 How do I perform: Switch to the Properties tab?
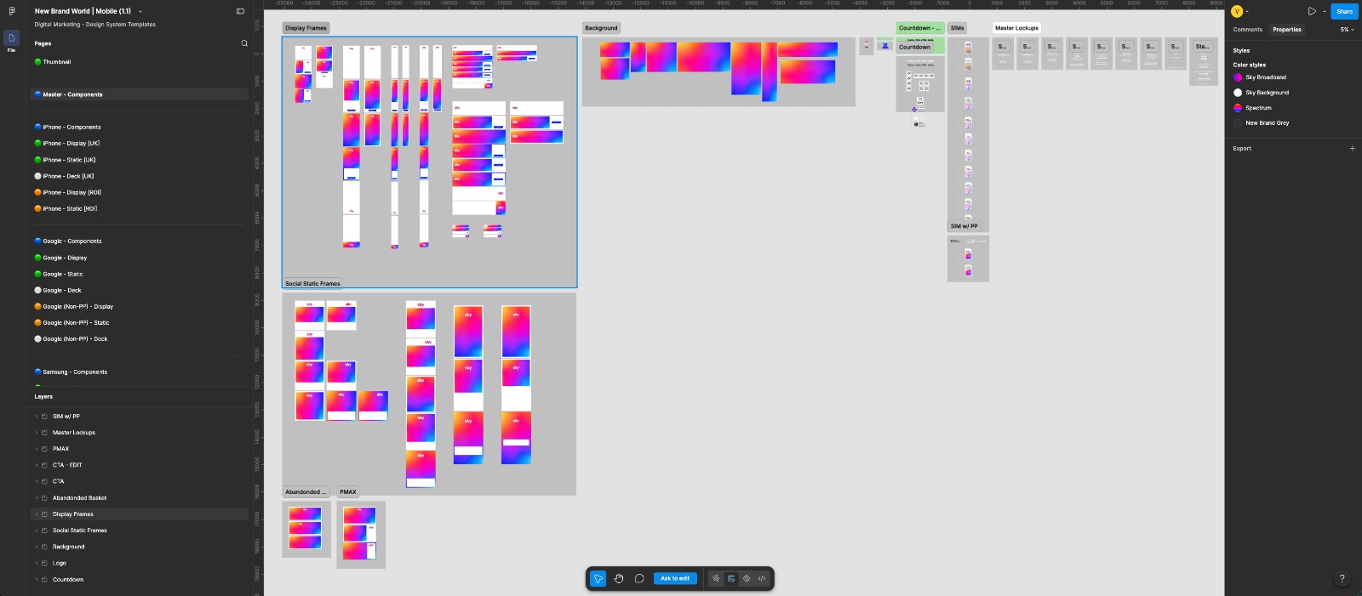pos(1286,30)
